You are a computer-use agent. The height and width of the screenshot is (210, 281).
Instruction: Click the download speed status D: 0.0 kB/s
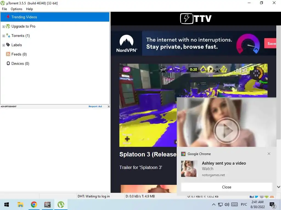coord(140,196)
